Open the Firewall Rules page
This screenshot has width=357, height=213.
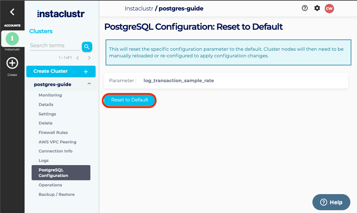[53, 133]
